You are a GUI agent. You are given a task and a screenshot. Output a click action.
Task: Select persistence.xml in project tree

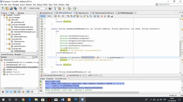tap(19, 22)
